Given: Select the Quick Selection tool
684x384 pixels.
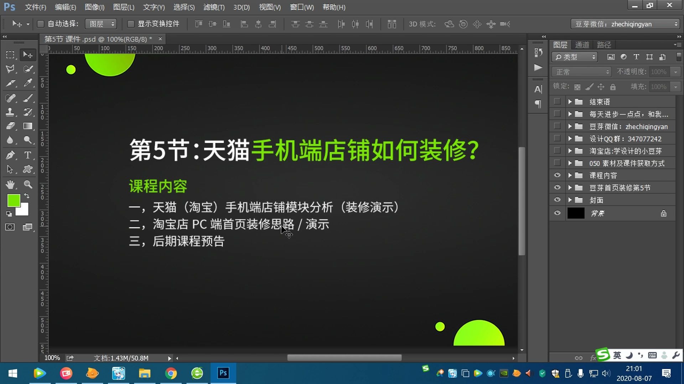Looking at the screenshot, I should [27, 69].
